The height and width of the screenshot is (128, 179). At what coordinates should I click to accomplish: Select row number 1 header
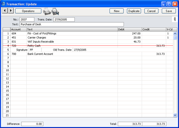click(x=7, y=33)
